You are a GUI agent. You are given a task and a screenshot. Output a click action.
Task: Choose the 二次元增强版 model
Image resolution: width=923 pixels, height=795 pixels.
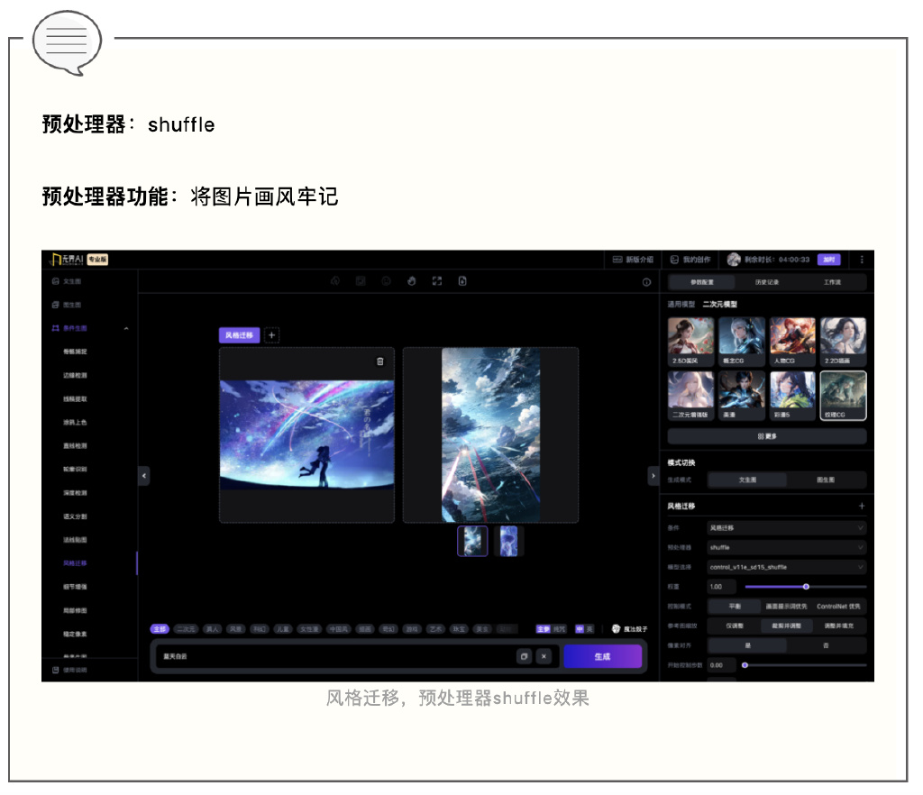click(690, 396)
